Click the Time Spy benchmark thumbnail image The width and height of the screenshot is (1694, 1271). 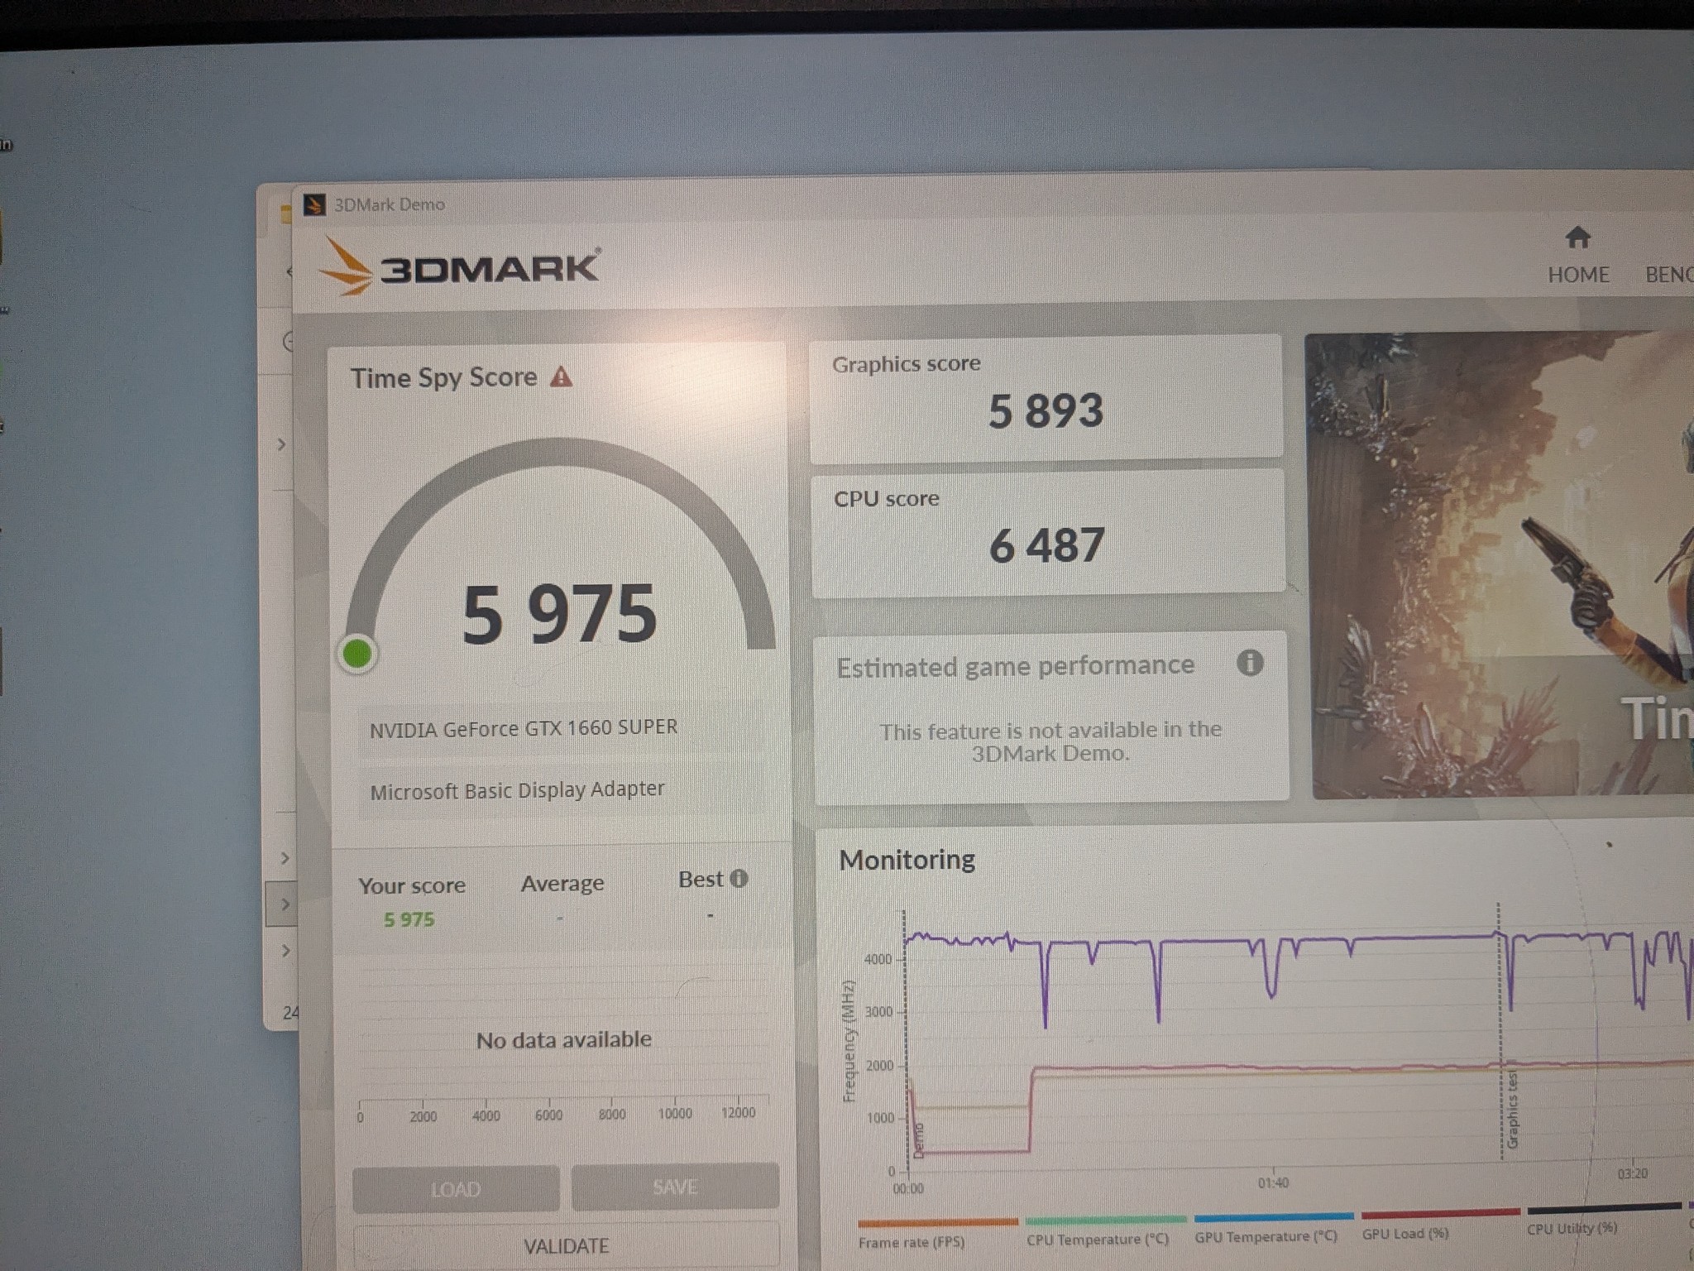pos(1499,564)
